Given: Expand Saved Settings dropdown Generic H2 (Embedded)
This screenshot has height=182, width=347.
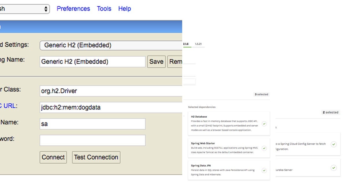Looking at the screenshot, I should tap(111, 45).
